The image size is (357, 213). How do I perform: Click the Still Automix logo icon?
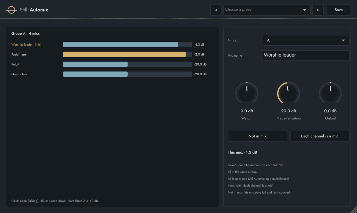point(11,10)
